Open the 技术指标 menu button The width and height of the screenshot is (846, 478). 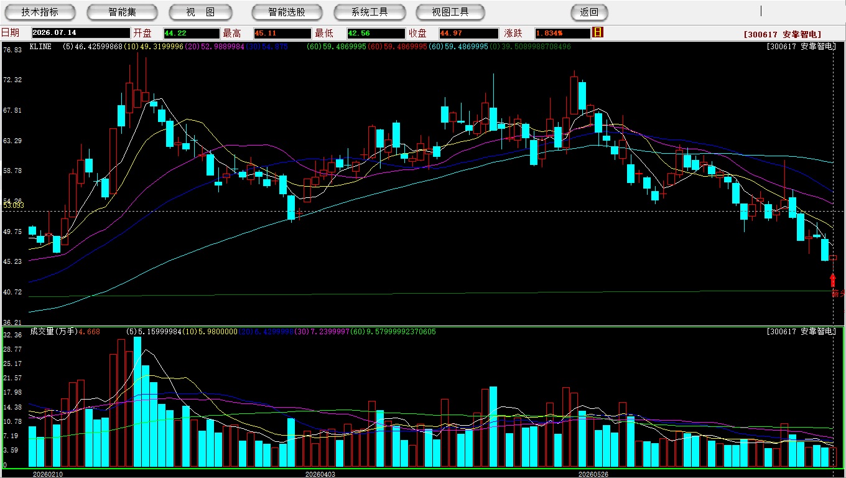(x=40, y=12)
